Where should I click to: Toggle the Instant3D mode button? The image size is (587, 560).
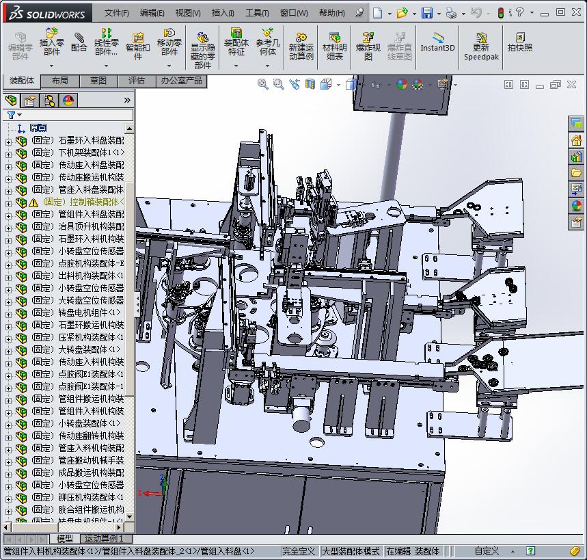[437, 42]
